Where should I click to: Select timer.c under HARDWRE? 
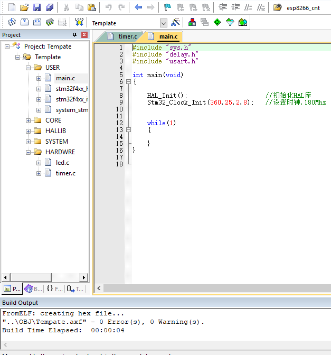pos(65,173)
